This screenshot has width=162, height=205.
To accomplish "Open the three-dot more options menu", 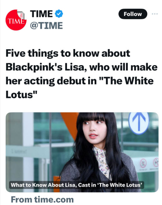I will pyautogui.click(x=155, y=14).
